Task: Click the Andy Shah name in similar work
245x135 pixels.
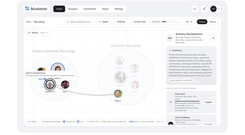Action: click(180, 94)
